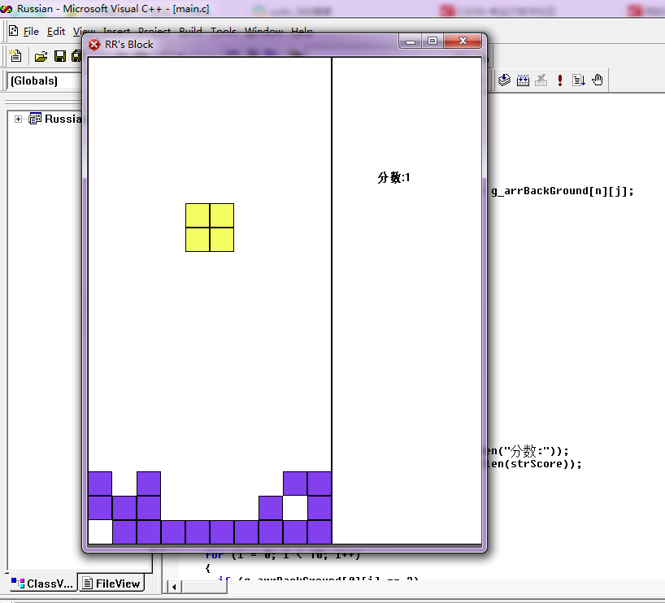Open the (Globals) class combo box
The image size is (665, 603).
(44, 80)
